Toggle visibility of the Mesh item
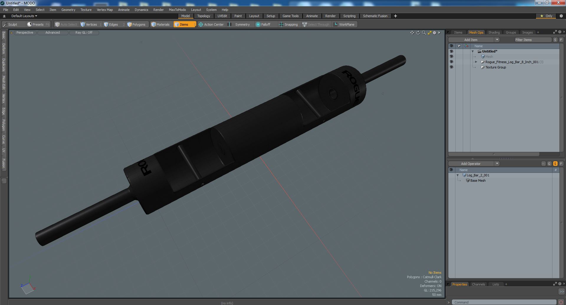 (x=451, y=57)
